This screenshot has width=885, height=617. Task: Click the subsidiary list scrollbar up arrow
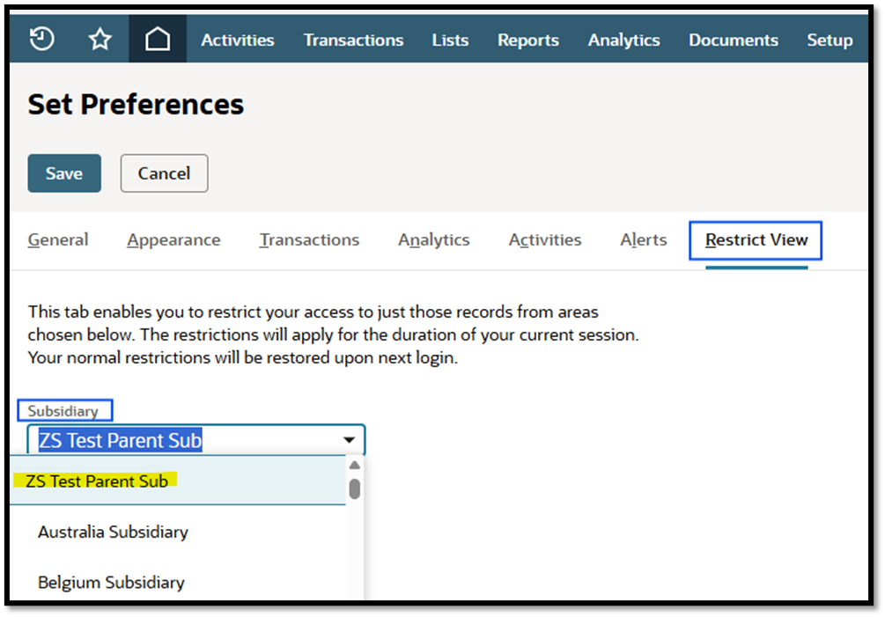click(x=354, y=466)
